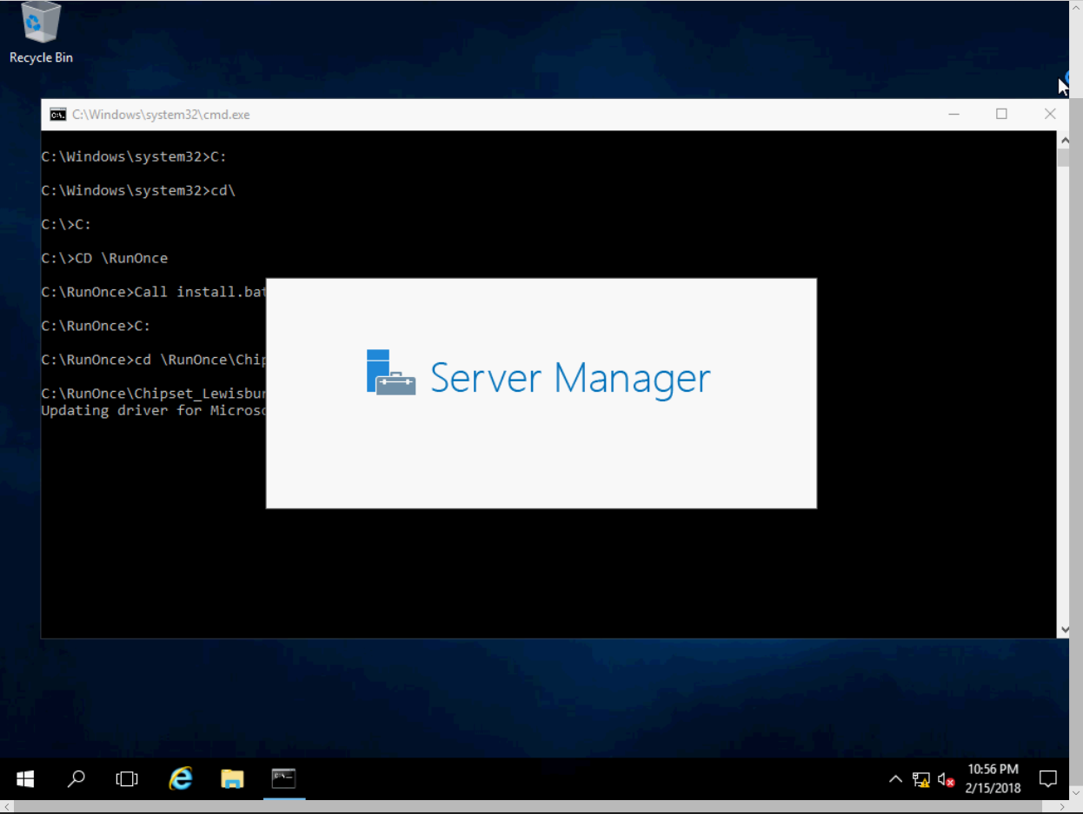1083x814 pixels.
Task: Open the Recycle Bin desktop icon
Action: pyautogui.click(x=41, y=33)
